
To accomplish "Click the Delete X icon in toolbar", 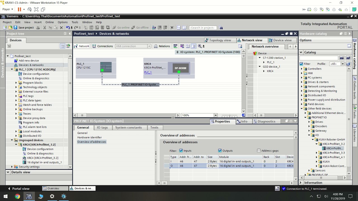I will (x=62, y=28).
